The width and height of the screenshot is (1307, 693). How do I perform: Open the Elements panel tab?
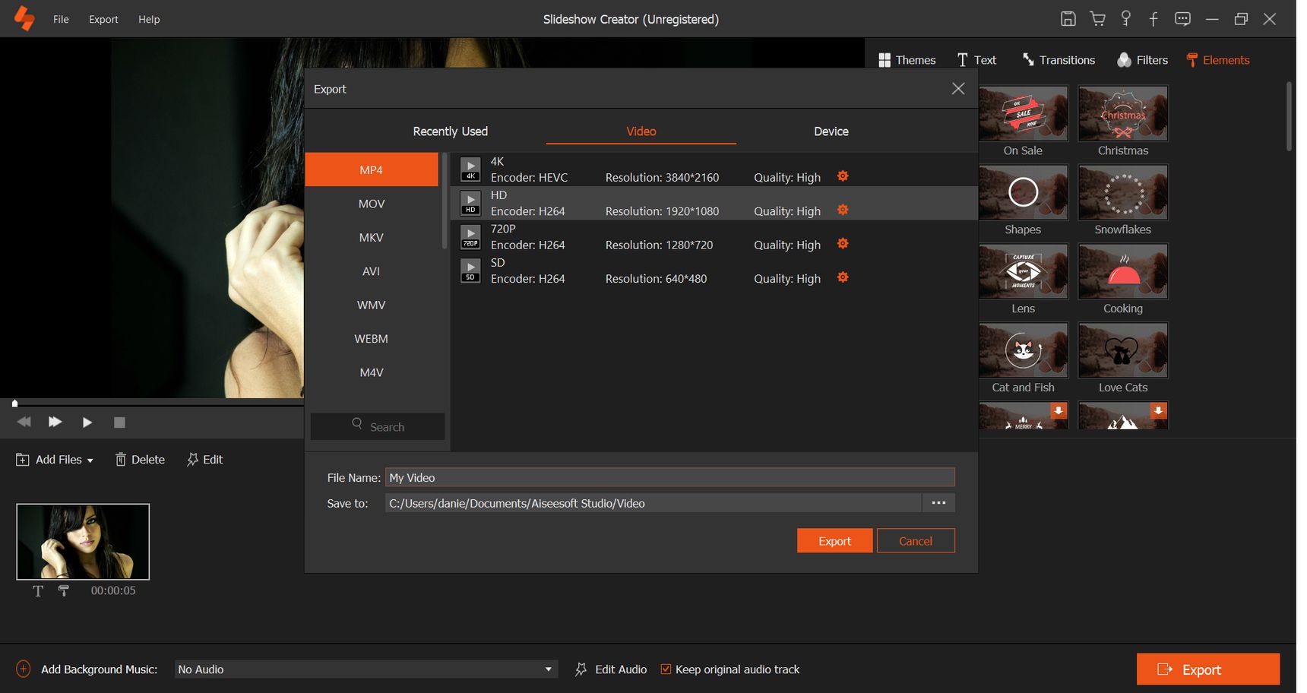click(1218, 60)
